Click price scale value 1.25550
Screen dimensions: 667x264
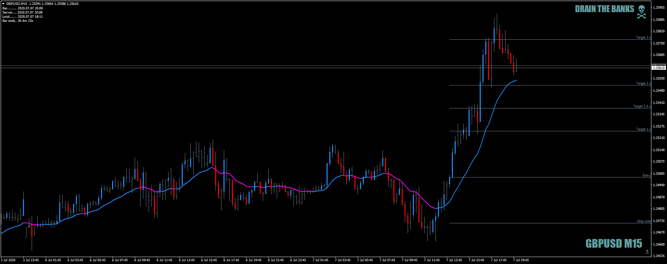[x=659, y=79]
